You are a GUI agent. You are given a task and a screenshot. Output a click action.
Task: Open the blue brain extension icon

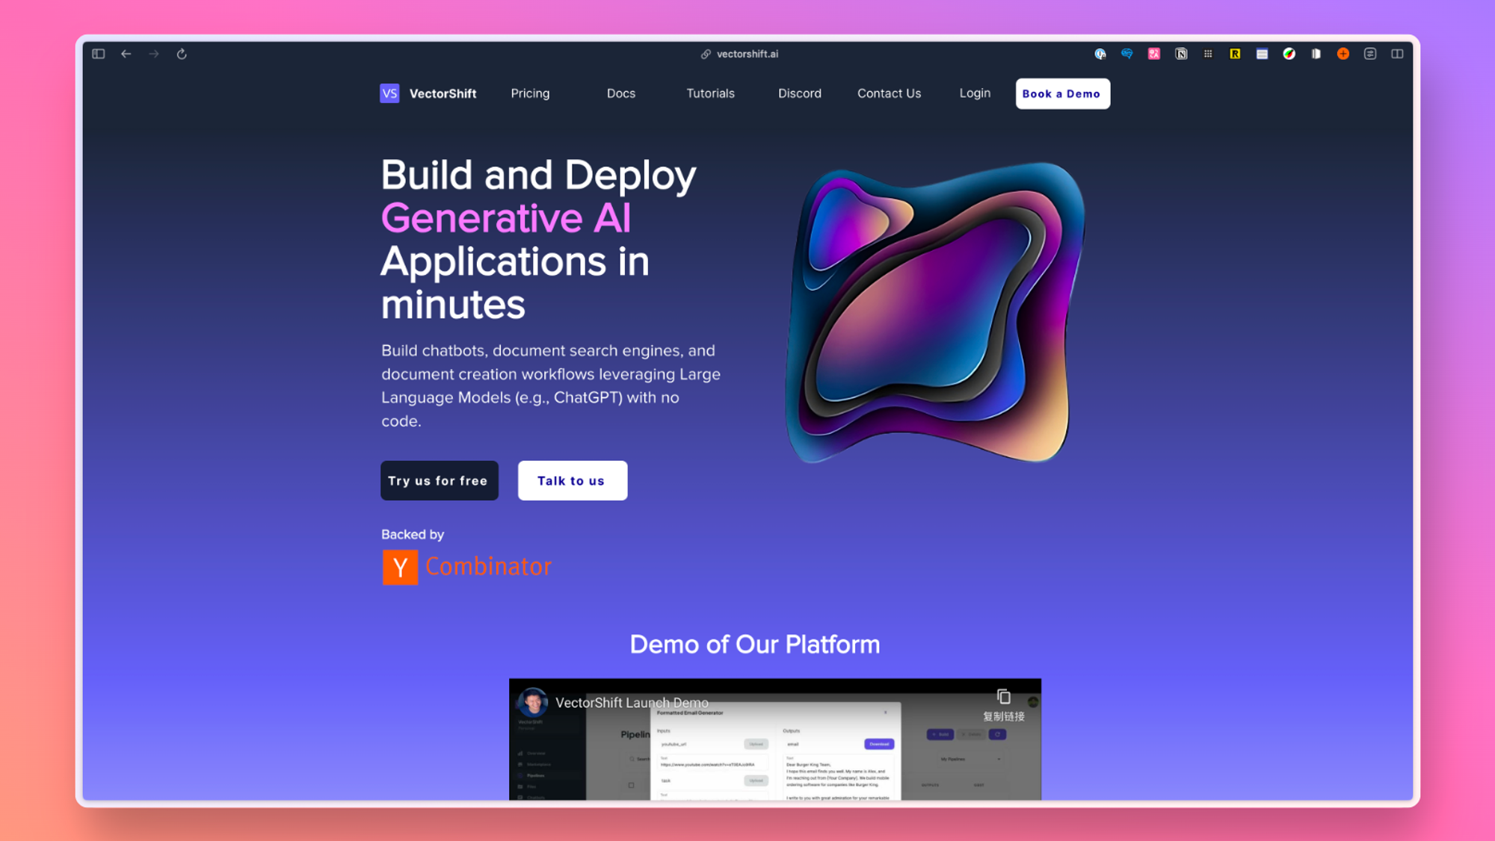click(1127, 54)
